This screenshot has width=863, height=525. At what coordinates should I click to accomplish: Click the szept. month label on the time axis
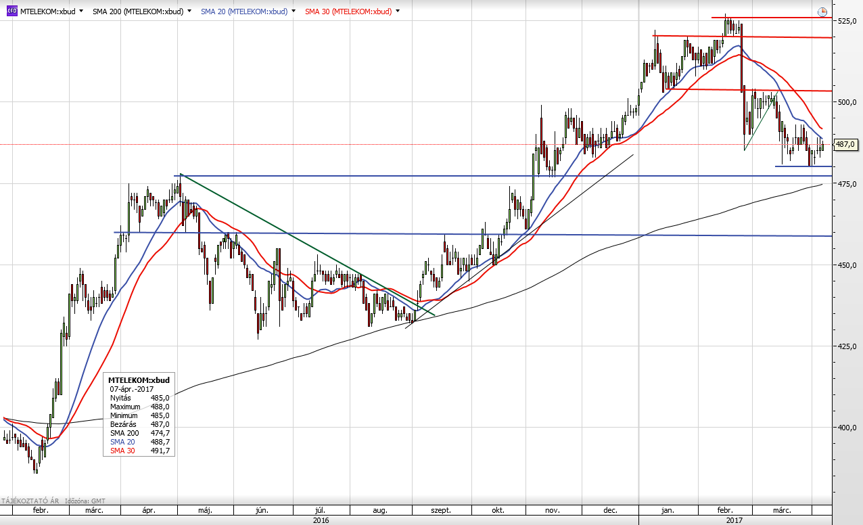tap(441, 511)
